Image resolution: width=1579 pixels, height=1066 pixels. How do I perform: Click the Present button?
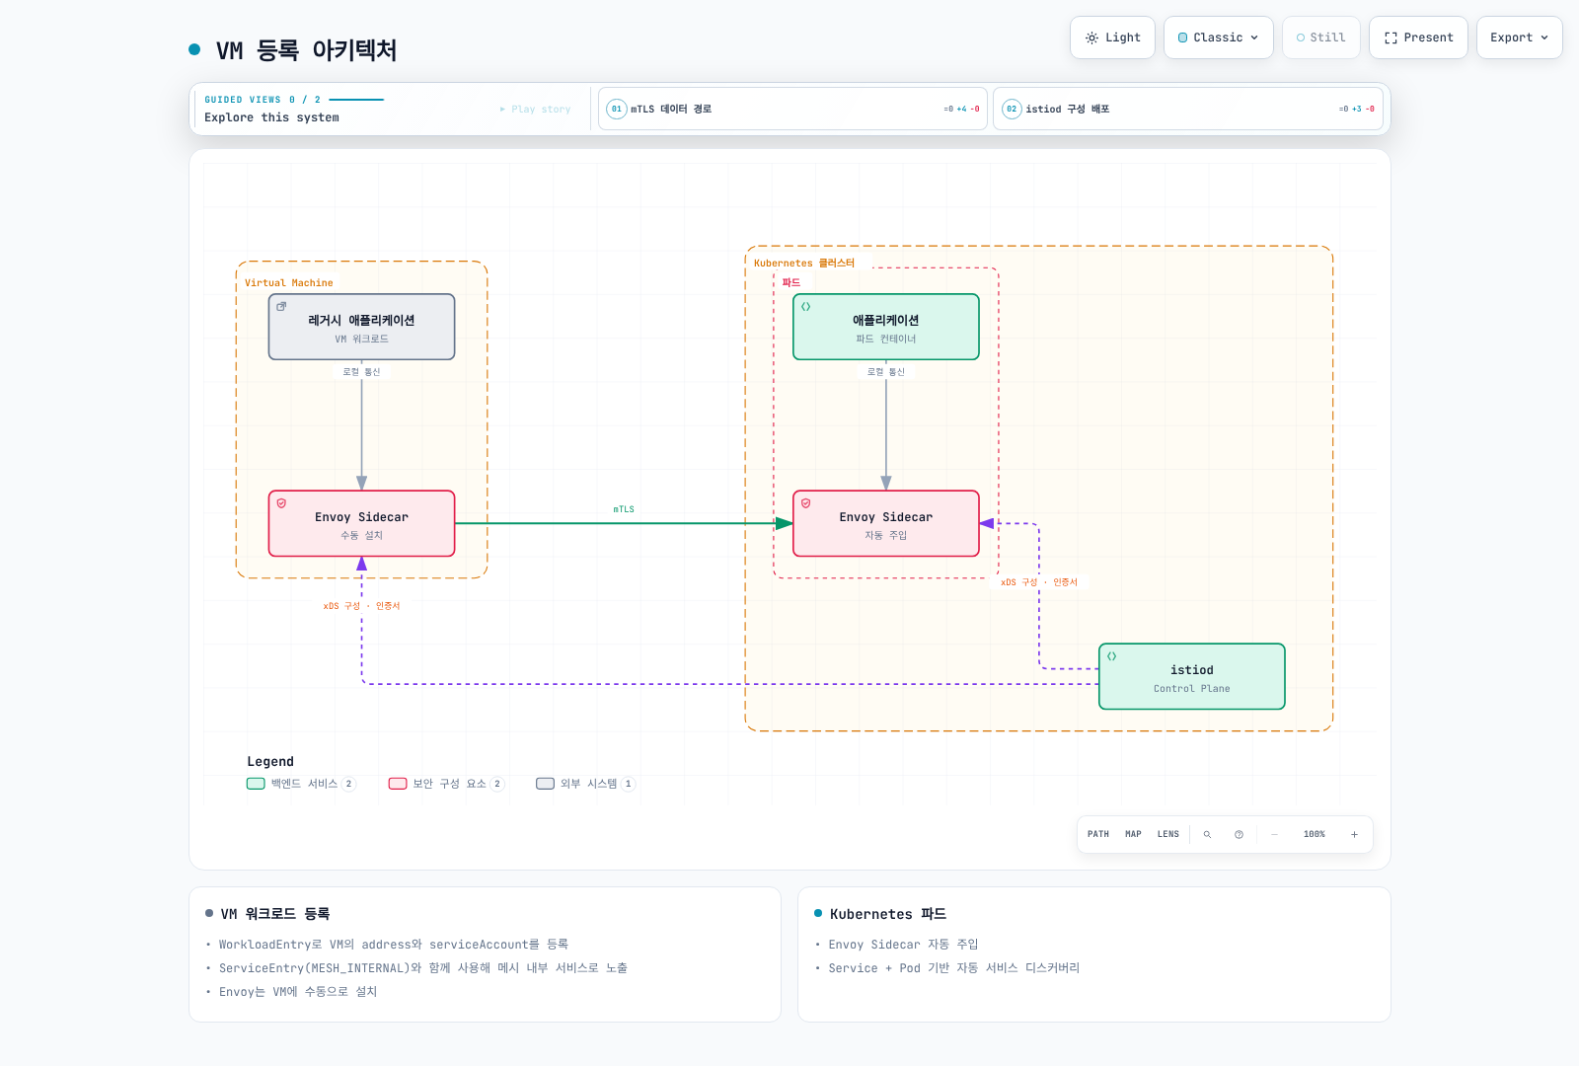point(1418,38)
